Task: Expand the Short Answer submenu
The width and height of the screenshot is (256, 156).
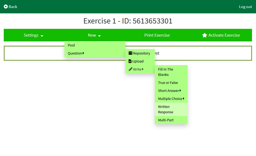Action: [x=180, y=91]
